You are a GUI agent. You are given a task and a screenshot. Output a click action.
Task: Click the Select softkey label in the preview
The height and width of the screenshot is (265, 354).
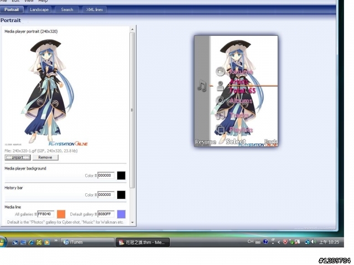236,141
